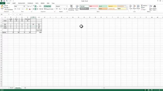Open the font size dropdown
Image resolution: width=163 pixels, height=91 pixels.
[27, 6]
